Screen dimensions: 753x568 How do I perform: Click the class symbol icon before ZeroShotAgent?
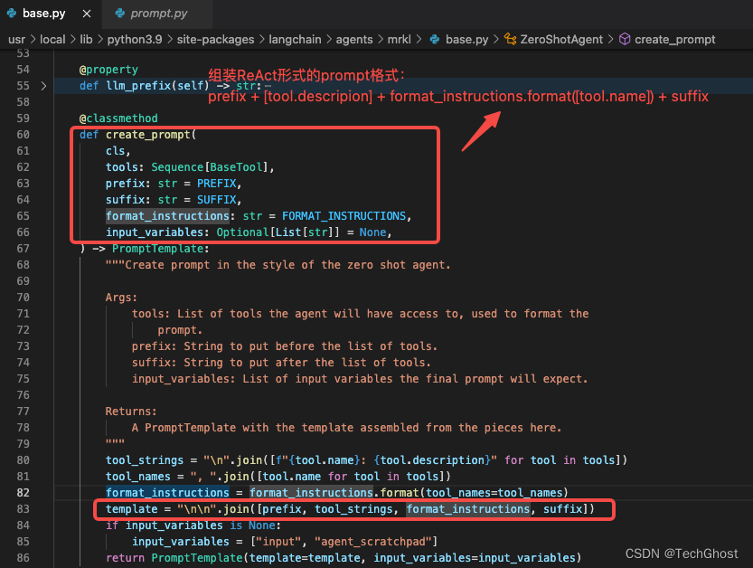(510, 39)
